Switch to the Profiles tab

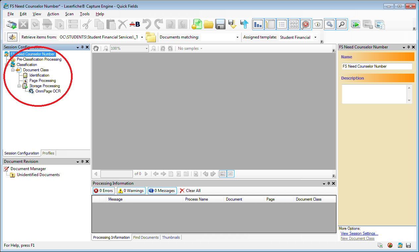click(48, 153)
